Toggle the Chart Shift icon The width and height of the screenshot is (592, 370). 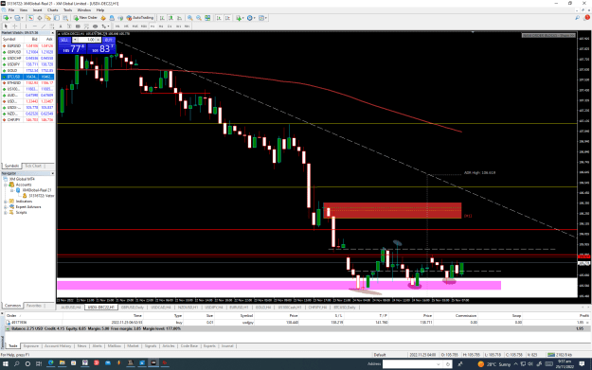227,18
